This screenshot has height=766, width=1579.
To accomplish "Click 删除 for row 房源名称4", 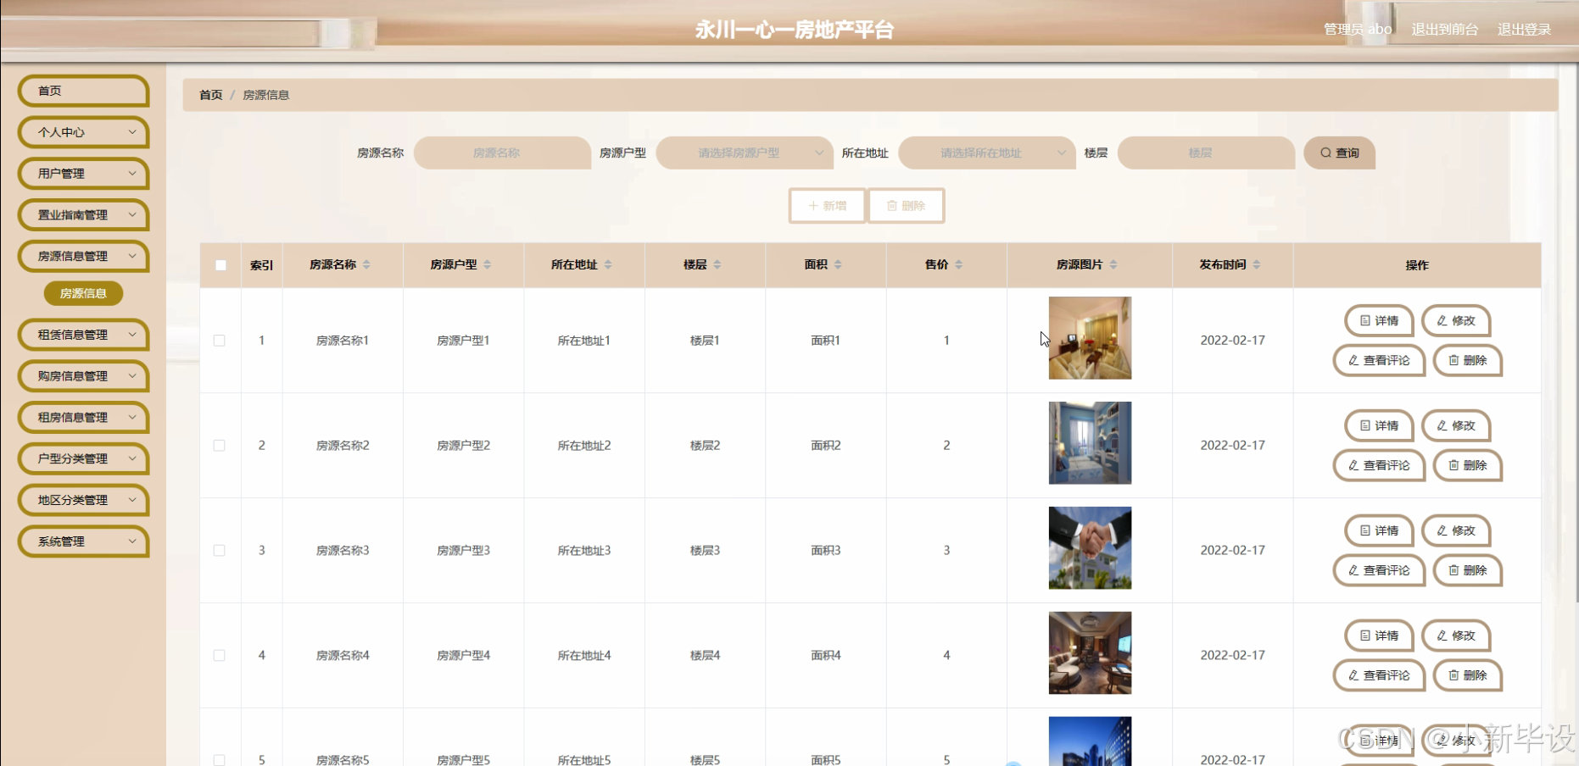I will [1468, 675].
